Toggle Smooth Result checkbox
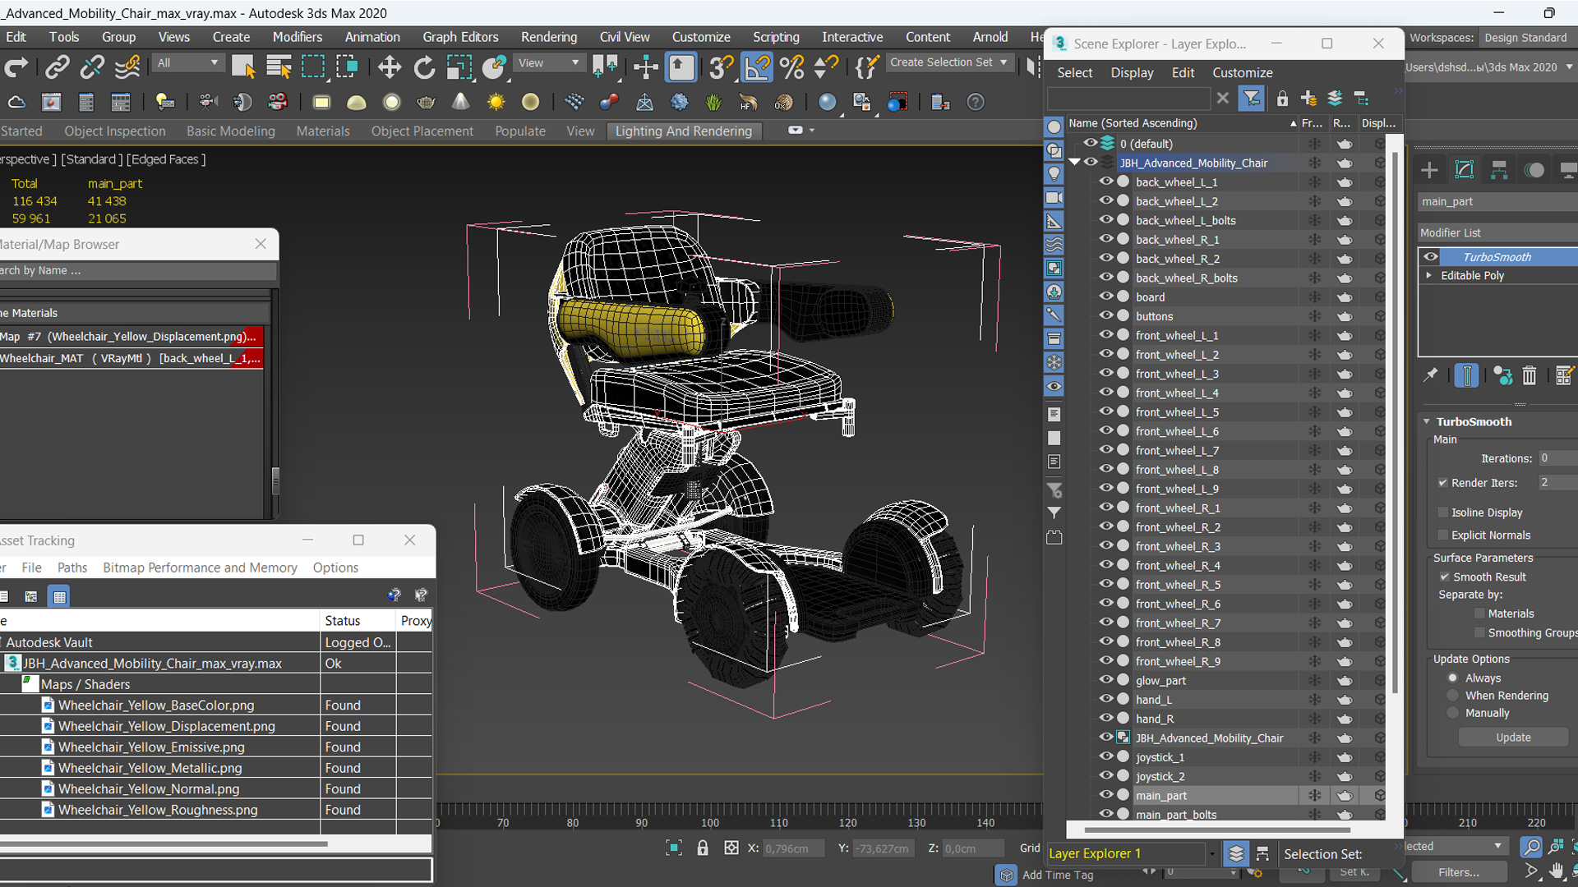 [1444, 577]
